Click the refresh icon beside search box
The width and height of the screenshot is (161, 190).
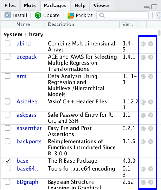pyautogui.click(x=158, y=16)
